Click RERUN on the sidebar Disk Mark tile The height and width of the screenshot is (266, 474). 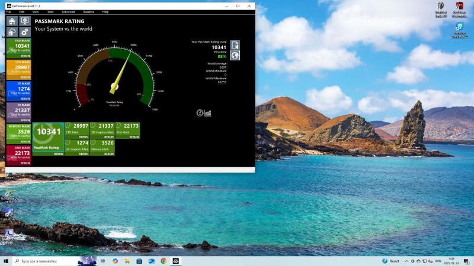pos(25,163)
